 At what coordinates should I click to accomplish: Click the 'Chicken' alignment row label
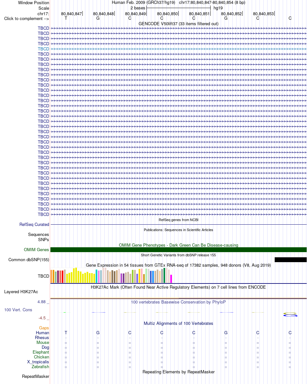point(42,357)
